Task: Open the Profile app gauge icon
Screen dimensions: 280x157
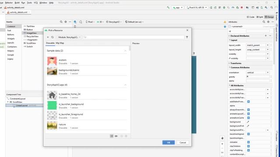Action: [233, 7]
